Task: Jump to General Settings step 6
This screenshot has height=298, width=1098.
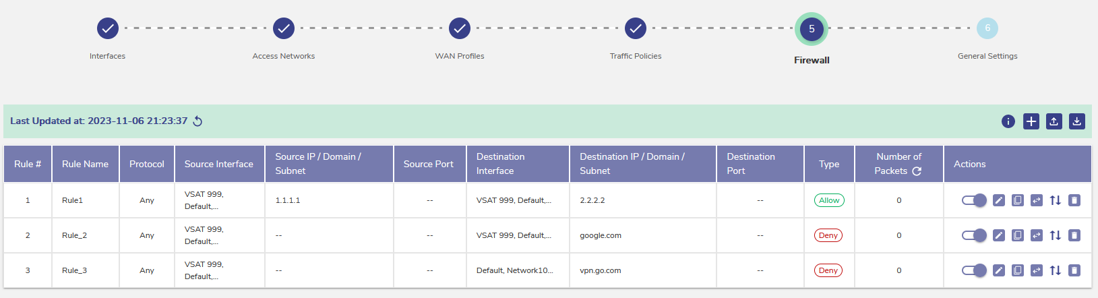Action: coord(987,28)
